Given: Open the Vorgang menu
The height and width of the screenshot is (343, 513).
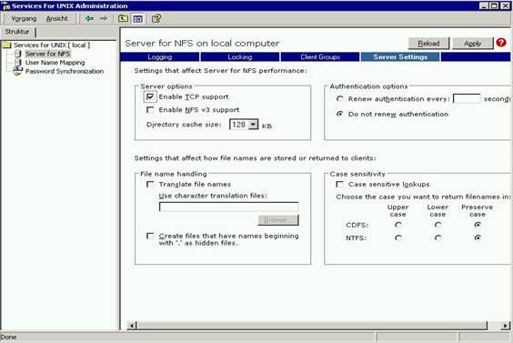Looking at the screenshot, I should point(24,19).
